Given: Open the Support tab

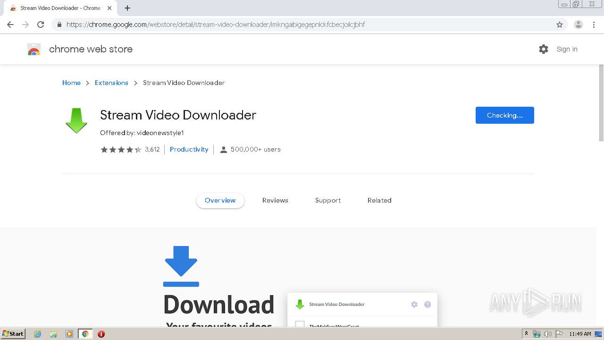Looking at the screenshot, I should [328, 200].
